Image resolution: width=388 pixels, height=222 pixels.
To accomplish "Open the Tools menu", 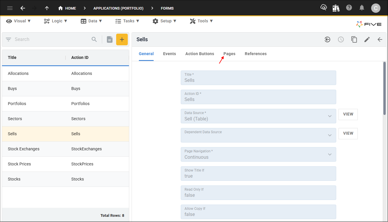I will point(201,21).
